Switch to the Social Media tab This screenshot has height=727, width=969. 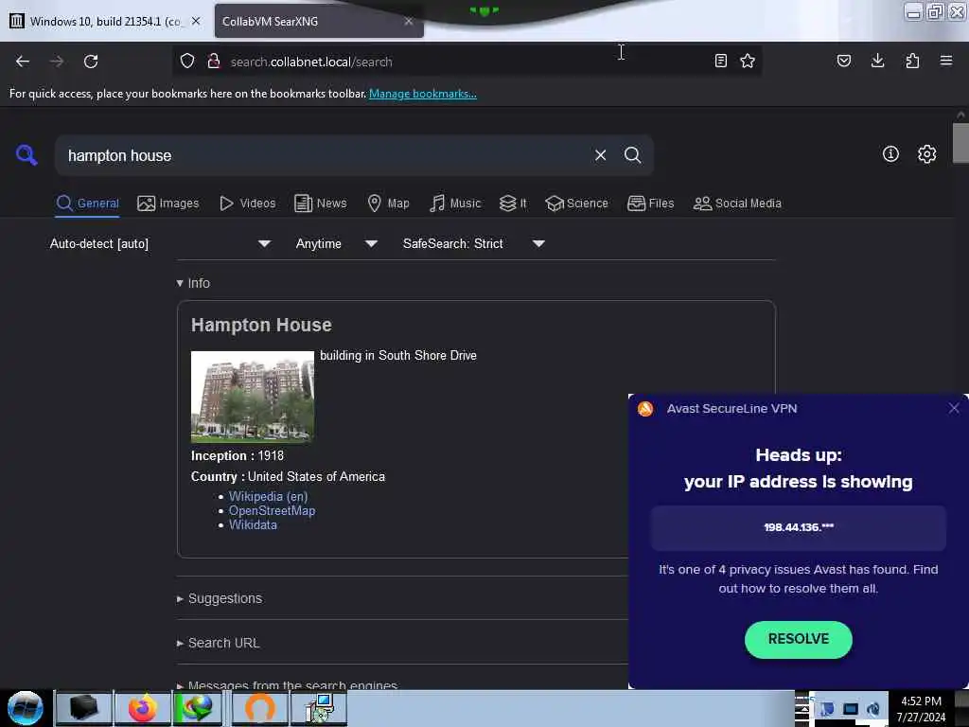click(x=737, y=203)
